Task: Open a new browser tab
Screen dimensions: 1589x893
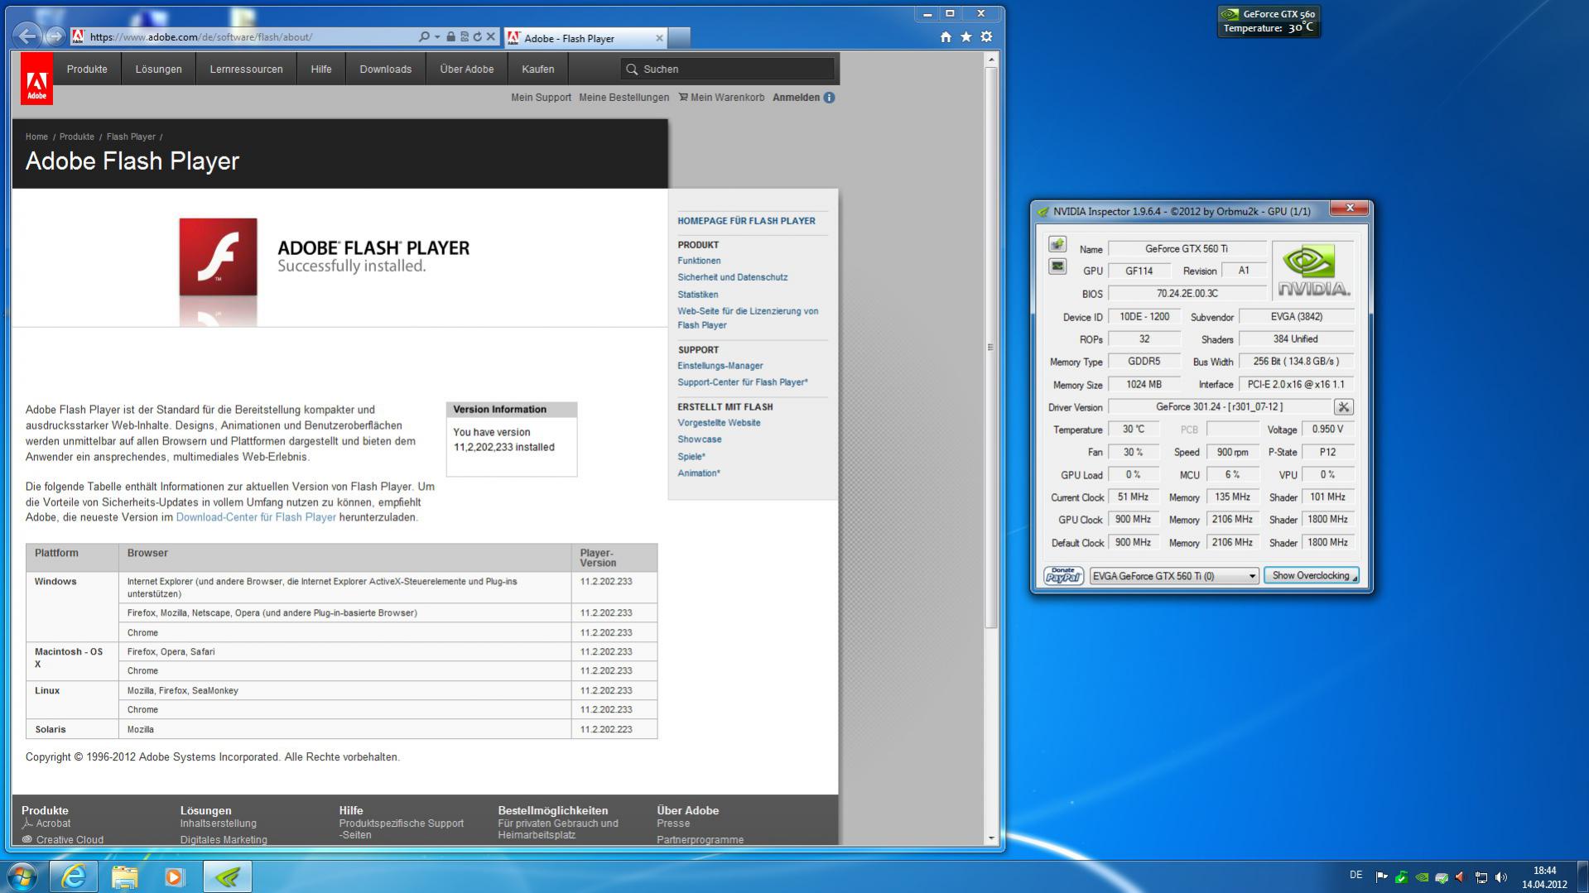Action: (x=679, y=38)
